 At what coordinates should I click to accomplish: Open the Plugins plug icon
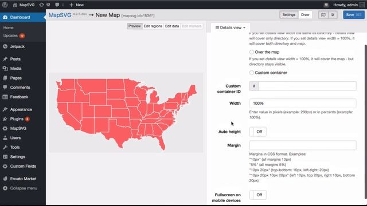point(5,119)
